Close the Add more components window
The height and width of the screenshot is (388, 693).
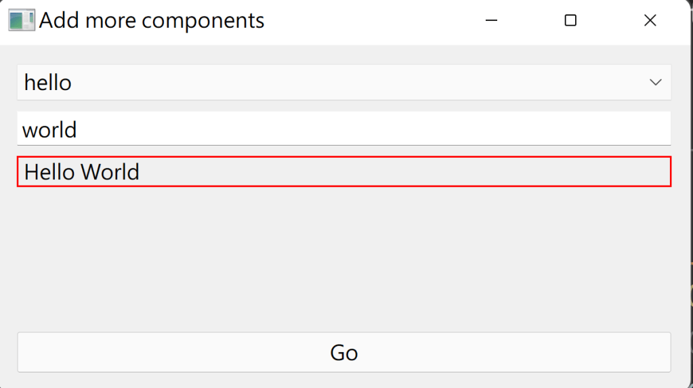(x=650, y=21)
